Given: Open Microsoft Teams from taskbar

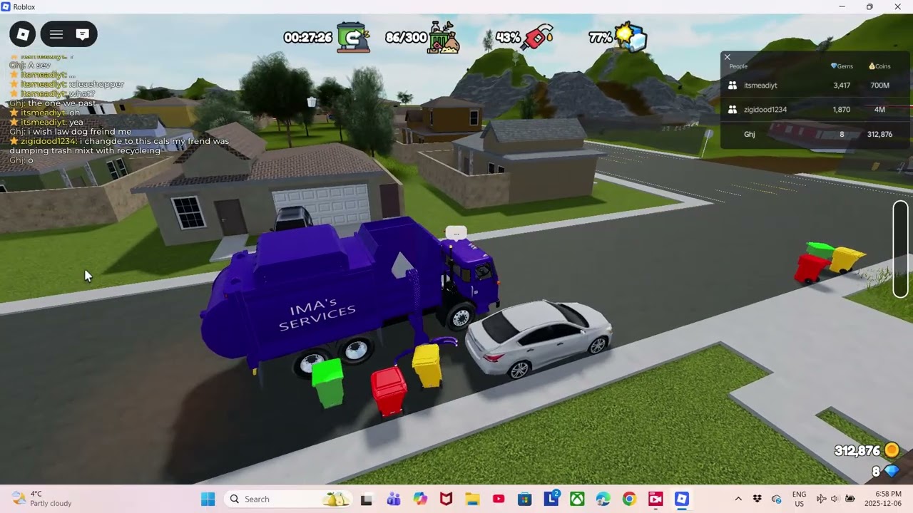Looking at the screenshot, I should pos(393,499).
